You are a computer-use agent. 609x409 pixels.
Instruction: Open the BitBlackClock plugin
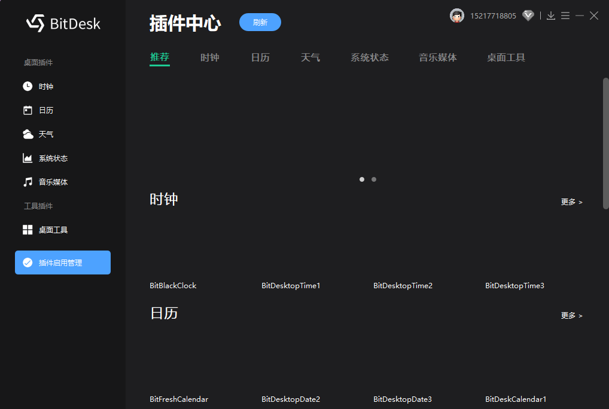click(x=173, y=286)
